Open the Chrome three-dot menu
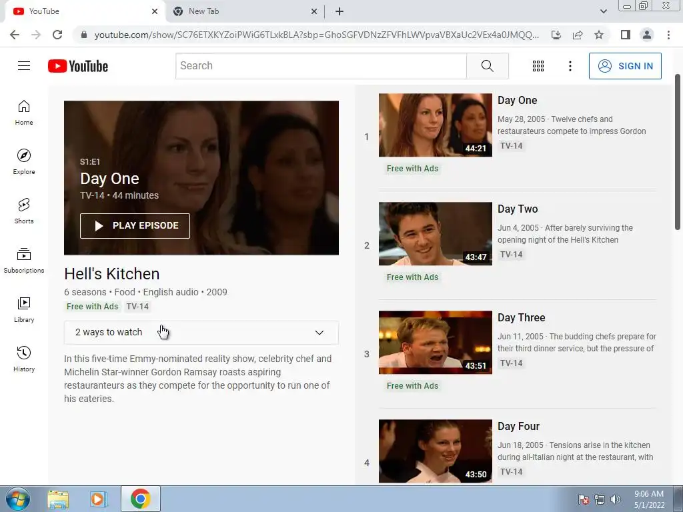Viewport: 683px width, 512px height. pyautogui.click(x=668, y=35)
